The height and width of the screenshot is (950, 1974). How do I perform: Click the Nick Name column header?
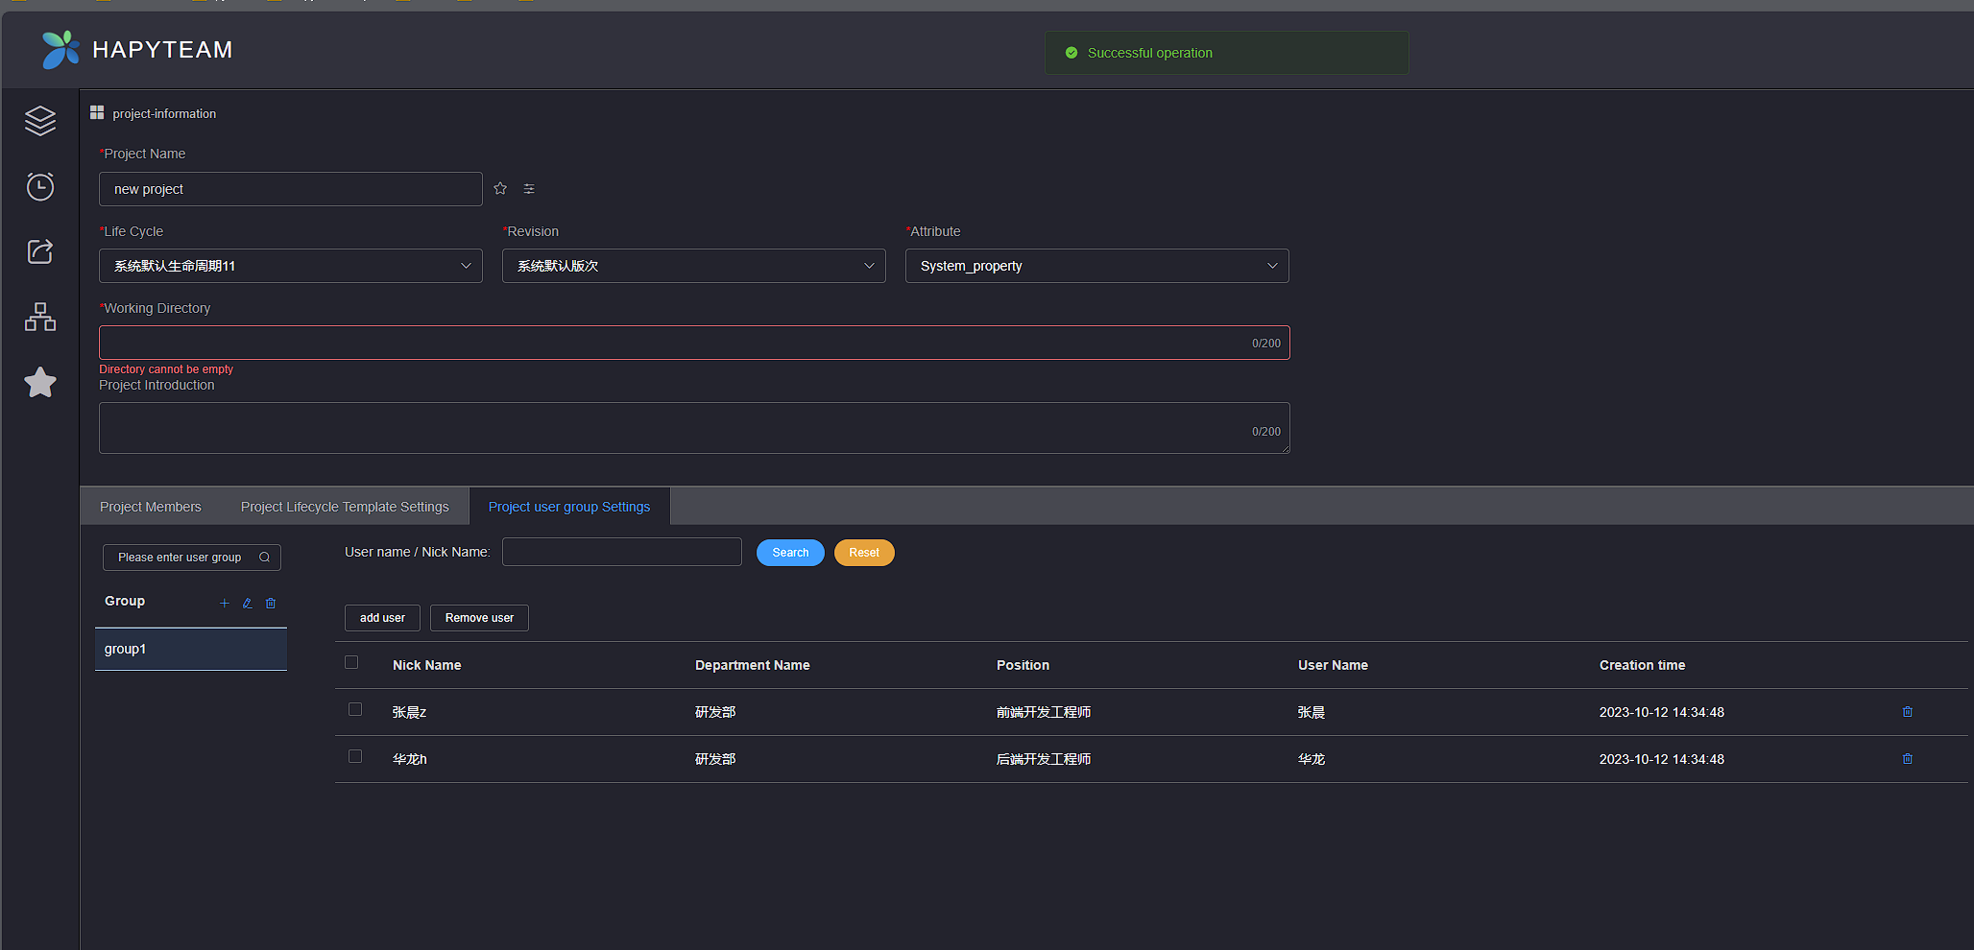[x=426, y=665]
